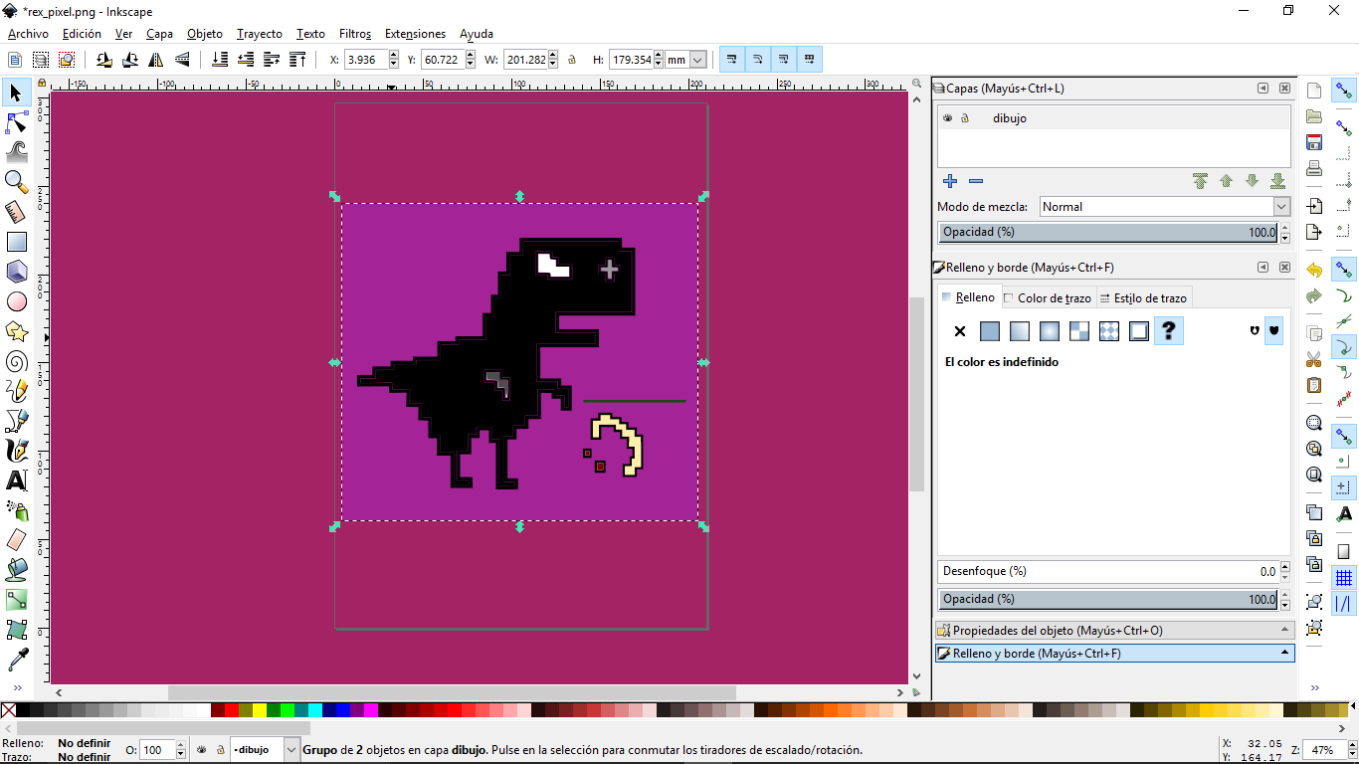Select the Gradient tool

[x=16, y=600]
